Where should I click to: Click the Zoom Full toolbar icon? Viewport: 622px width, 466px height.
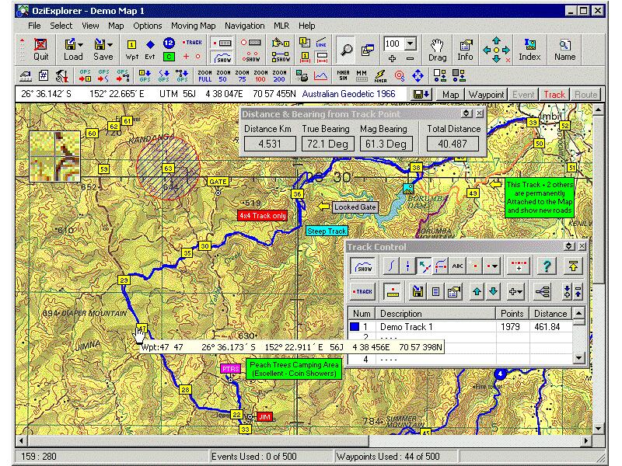pyautogui.click(x=204, y=75)
